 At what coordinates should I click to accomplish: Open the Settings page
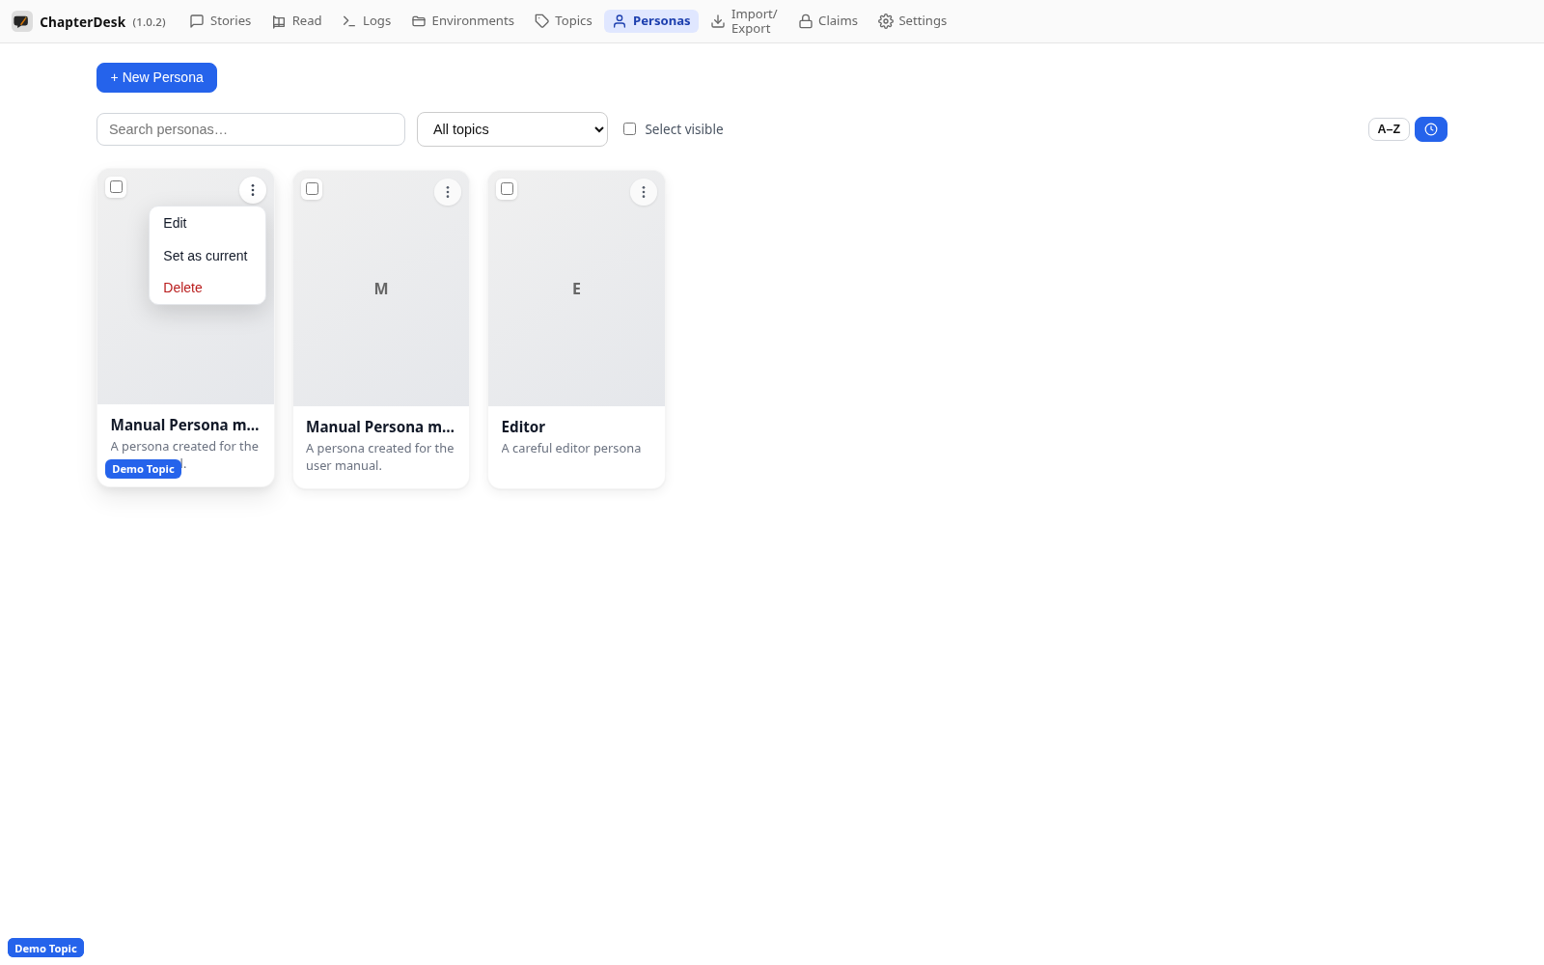912,21
